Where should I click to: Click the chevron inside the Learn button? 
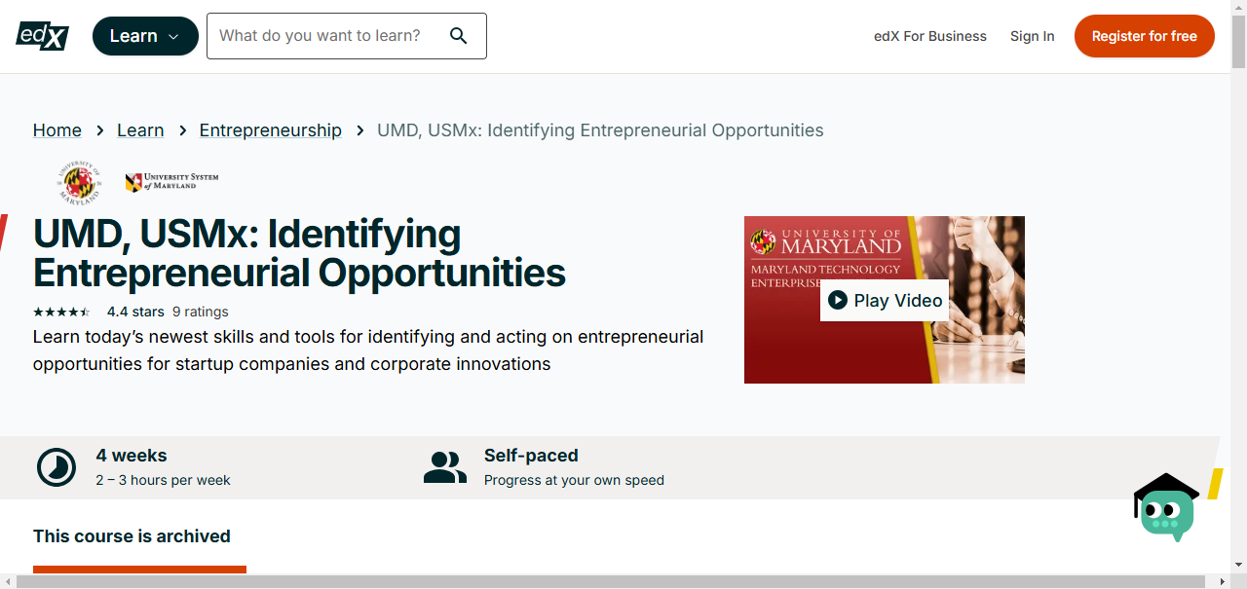click(171, 36)
